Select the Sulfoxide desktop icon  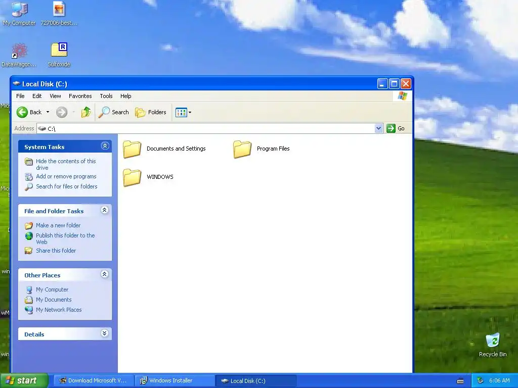click(x=59, y=55)
